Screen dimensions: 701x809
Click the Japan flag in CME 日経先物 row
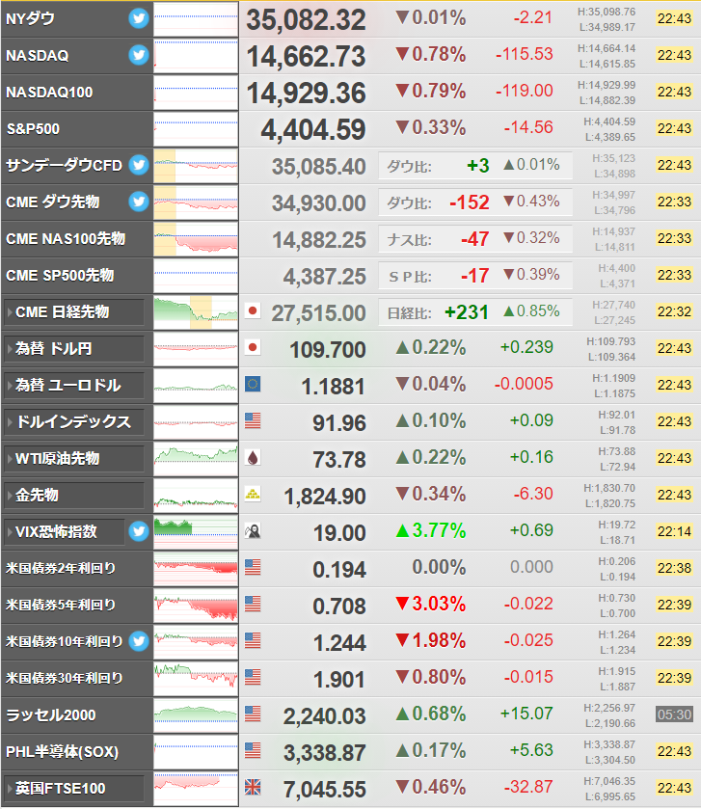coord(253,311)
